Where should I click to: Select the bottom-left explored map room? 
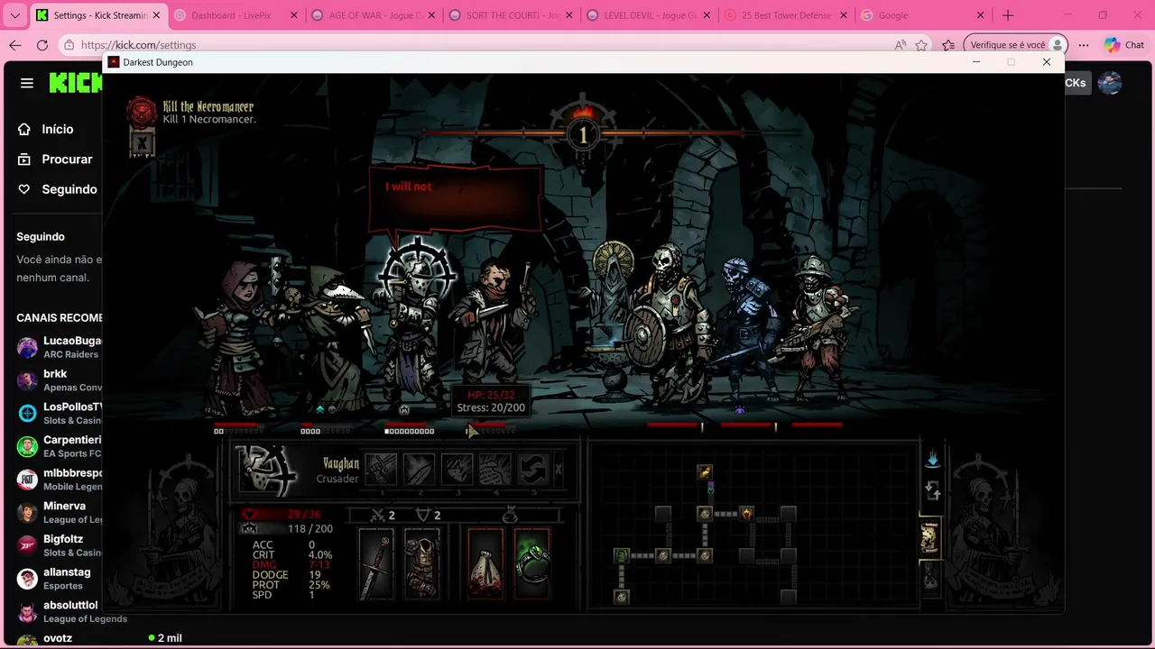pyautogui.click(x=621, y=597)
